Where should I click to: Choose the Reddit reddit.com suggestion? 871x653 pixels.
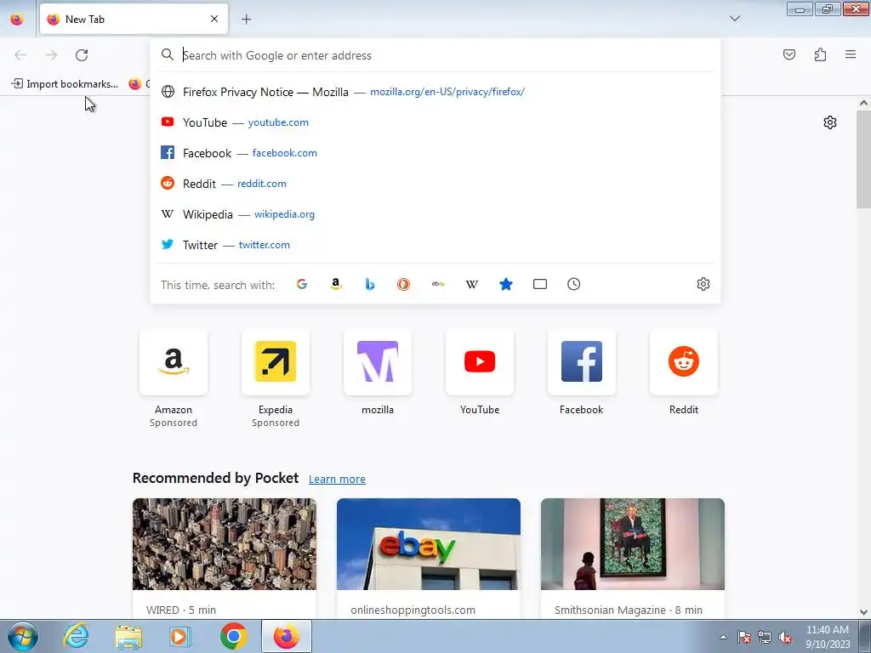[435, 184]
